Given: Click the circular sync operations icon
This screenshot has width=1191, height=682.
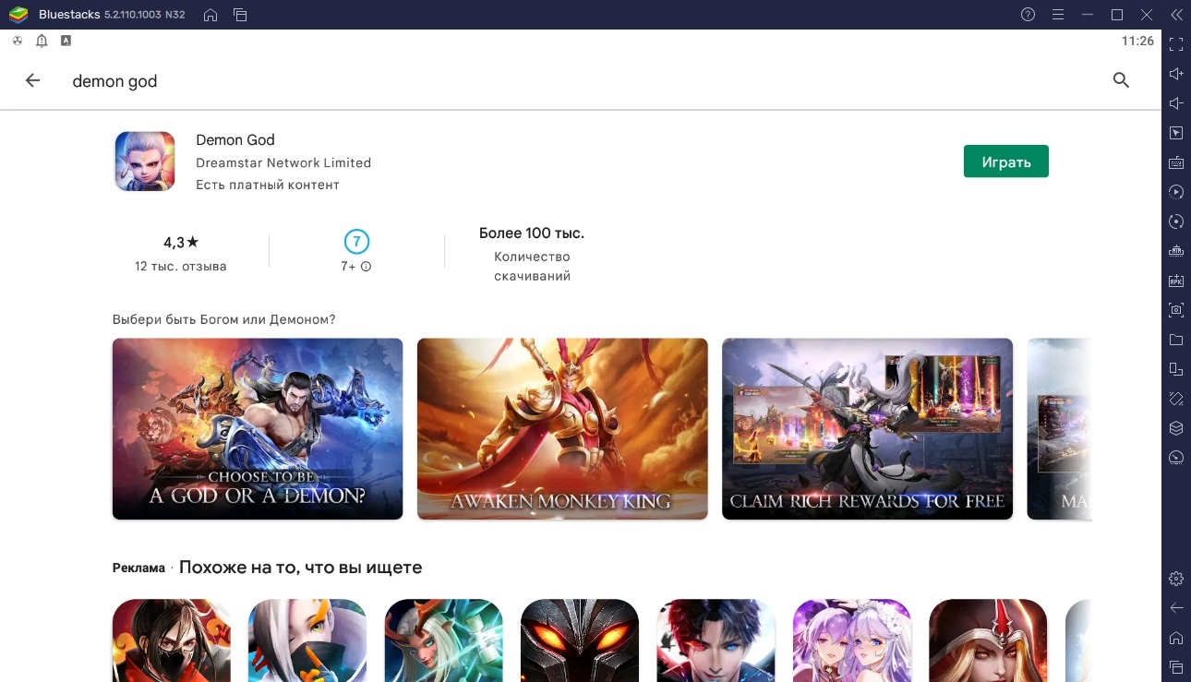Looking at the screenshot, I should pos(1175,221).
